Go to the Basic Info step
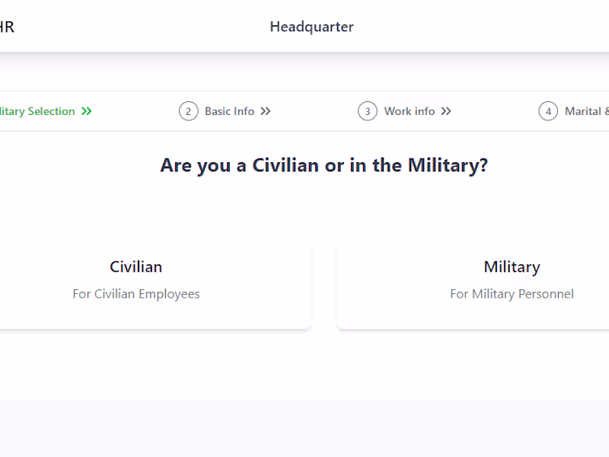 pos(229,111)
